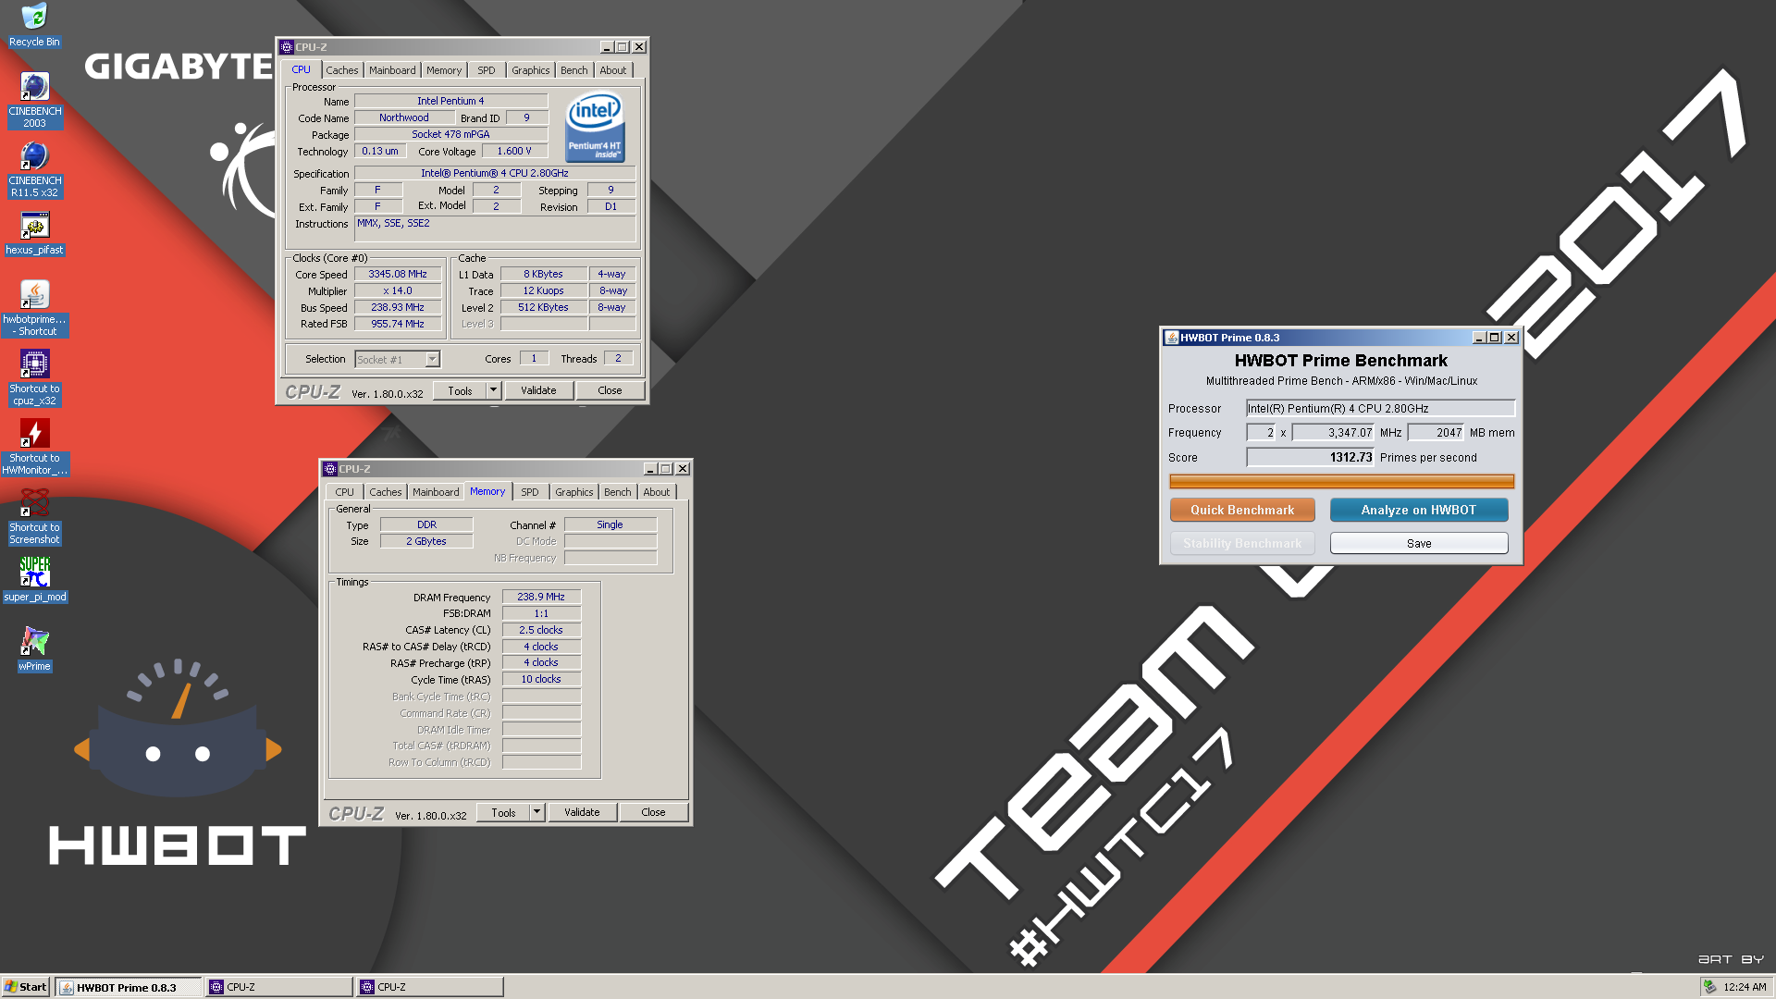Click CPU-Z title bar icon in top window

[x=287, y=47]
